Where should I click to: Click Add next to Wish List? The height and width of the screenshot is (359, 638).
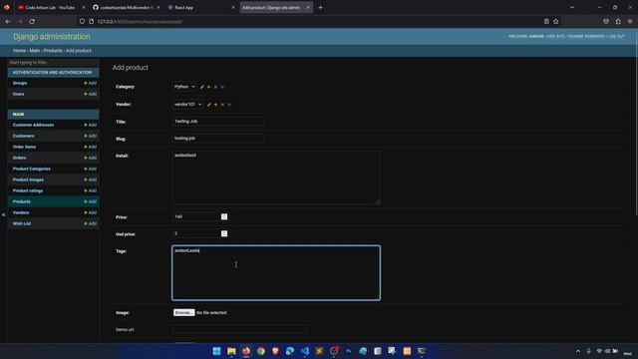tap(91, 223)
